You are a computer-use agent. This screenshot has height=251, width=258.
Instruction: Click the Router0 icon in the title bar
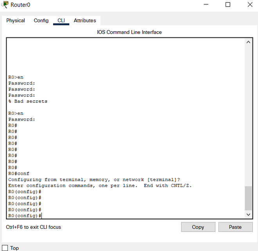coord(5,5)
